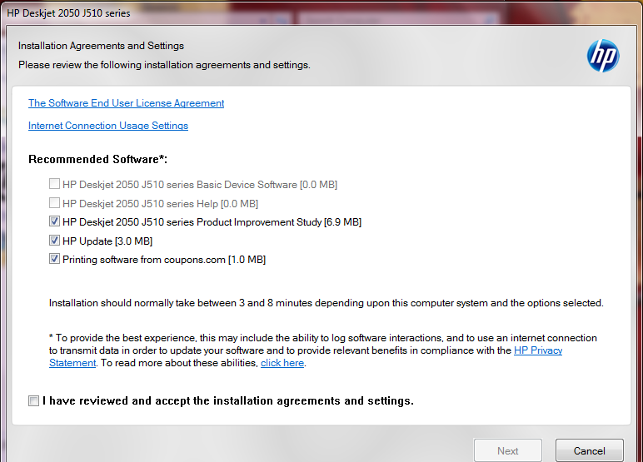This screenshot has width=643, height=462.
Task: Click the Next button
Action: click(x=508, y=450)
